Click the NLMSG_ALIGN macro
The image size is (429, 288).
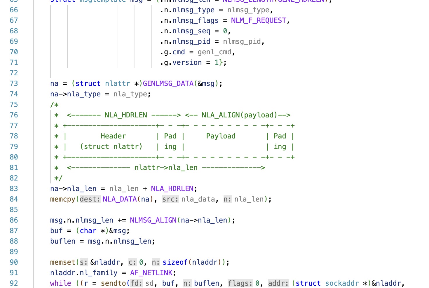[x=153, y=220]
